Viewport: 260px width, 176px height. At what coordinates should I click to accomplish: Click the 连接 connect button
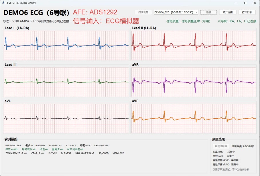click(x=208, y=12)
